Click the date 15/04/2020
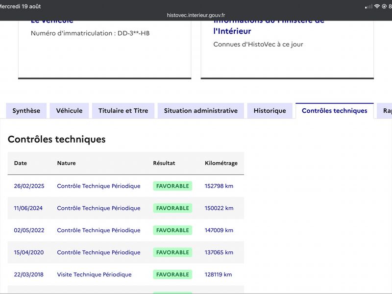Image resolution: width=392 pixels, height=294 pixels. [x=29, y=252]
